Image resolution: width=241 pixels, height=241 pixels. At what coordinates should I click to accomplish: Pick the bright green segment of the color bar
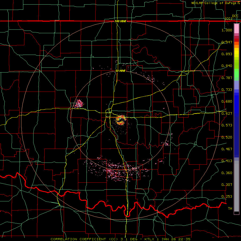coord(236,73)
